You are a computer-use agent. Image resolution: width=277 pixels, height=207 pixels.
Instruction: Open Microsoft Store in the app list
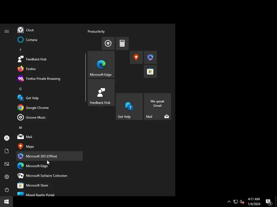coord(50,185)
